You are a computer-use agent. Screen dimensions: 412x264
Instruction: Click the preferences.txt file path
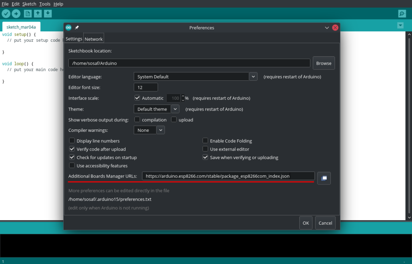tap(110, 199)
